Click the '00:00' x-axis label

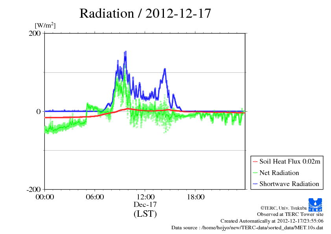click(x=45, y=197)
